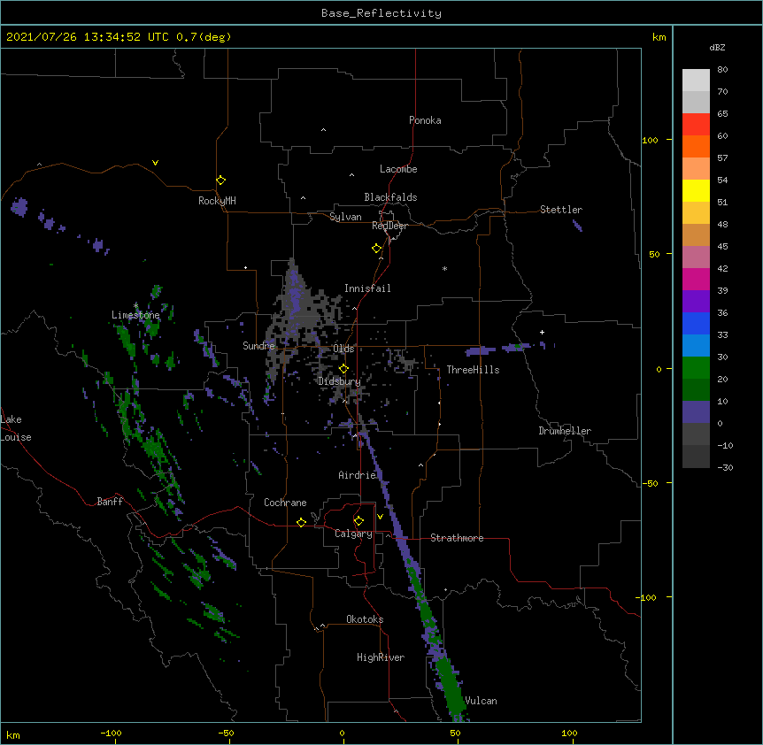Click the Calgary city label
The height and width of the screenshot is (745, 763).
354,534
